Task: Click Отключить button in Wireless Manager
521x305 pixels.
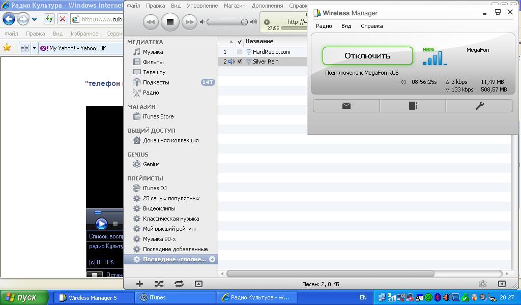Action: (367, 56)
